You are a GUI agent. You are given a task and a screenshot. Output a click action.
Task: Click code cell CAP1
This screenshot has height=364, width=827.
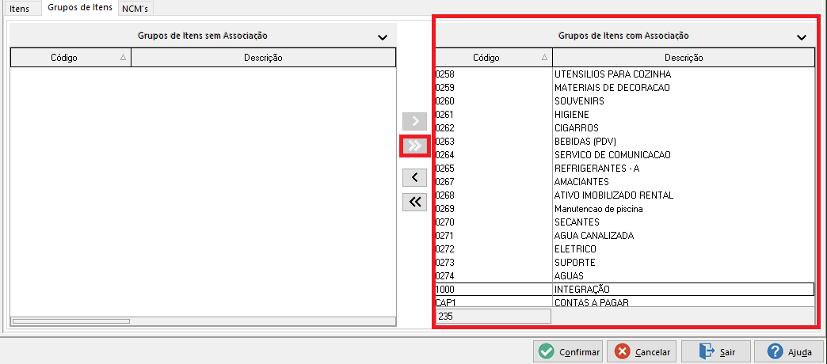tap(494, 301)
